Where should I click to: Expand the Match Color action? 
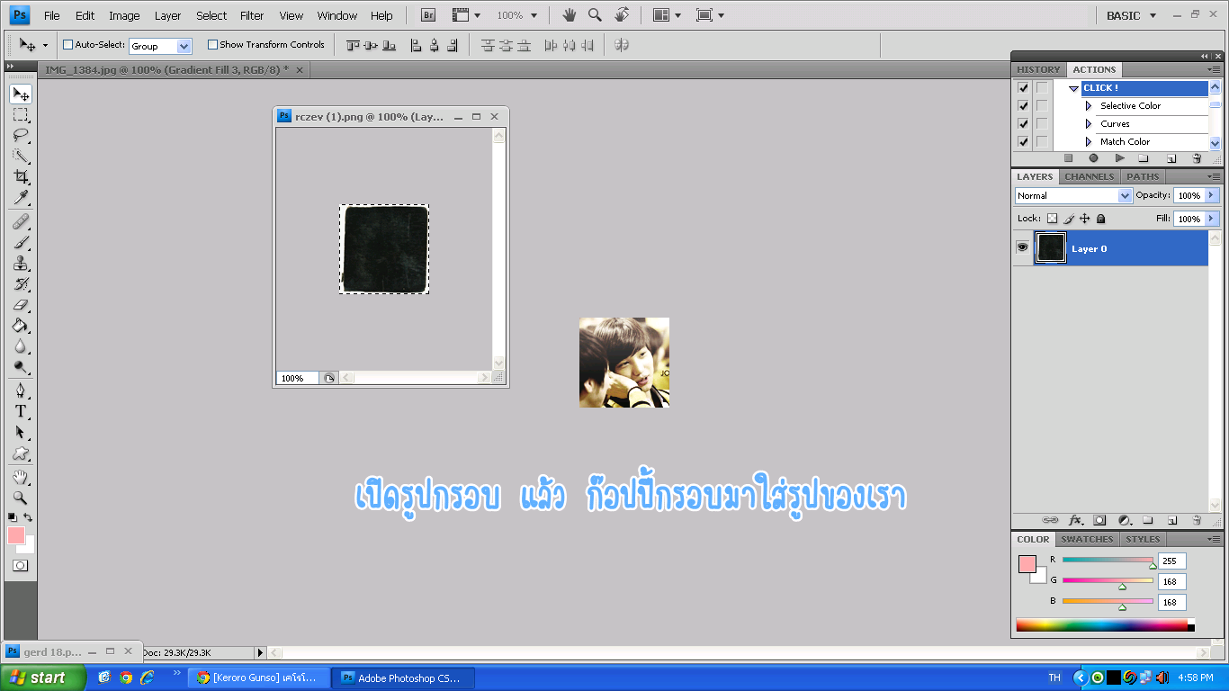(1089, 142)
